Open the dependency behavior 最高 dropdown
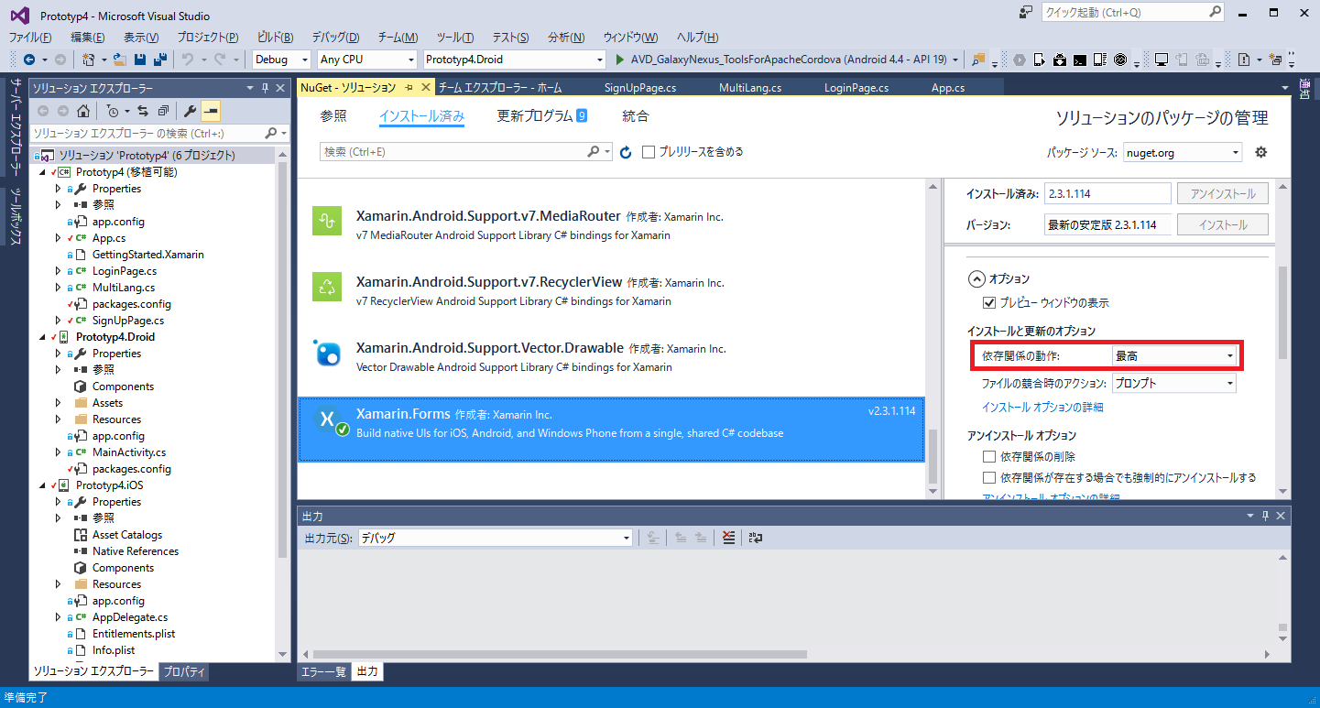The height and width of the screenshot is (708, 1320). [x=1173, y=355]
